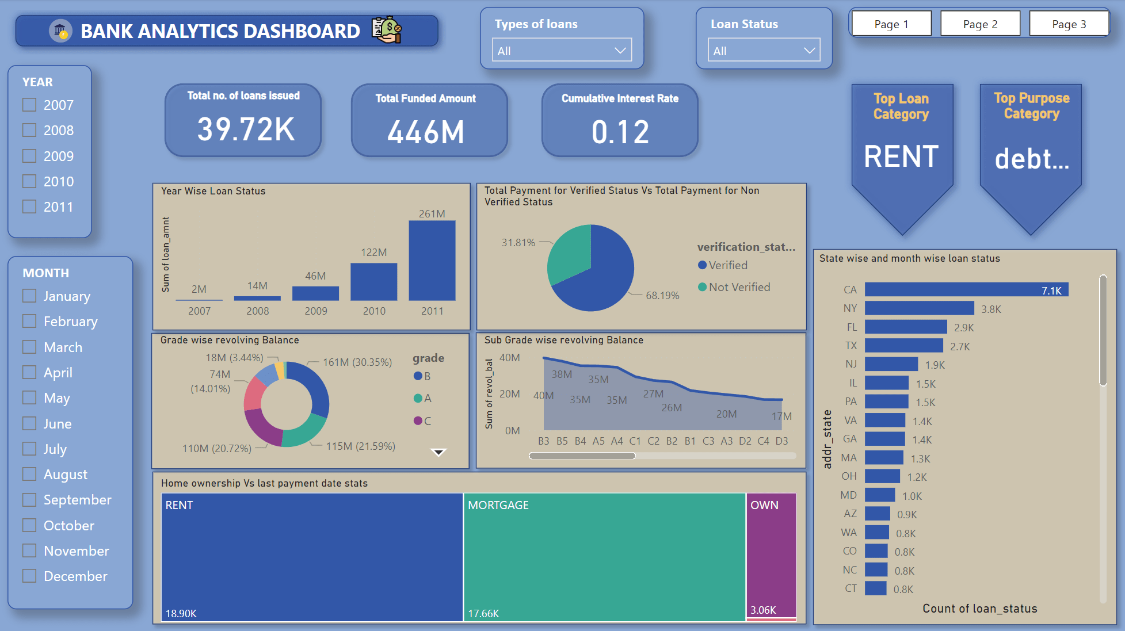Viewport: 1125px width, 631px height.
Task: Click the Page 1 button
Action: (x=891, y=24)
